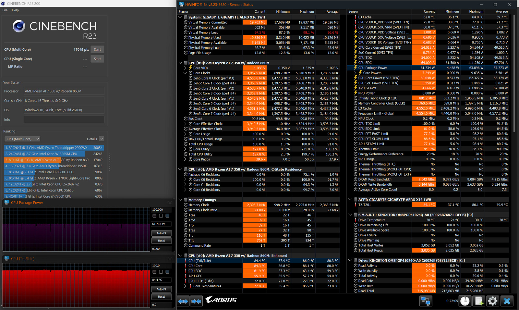The height and width of the screenshot is (310, 519).
Task: Open the remote network monitors icon in HWiNFO
Action: point(426,301)
